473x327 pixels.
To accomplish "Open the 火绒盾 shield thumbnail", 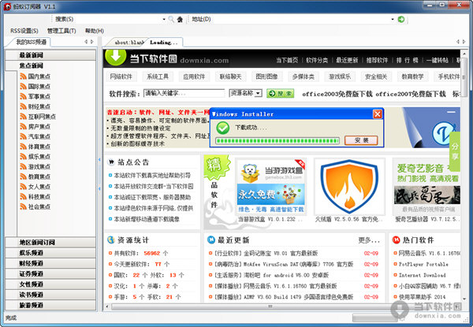I will [x=349, y=186].
